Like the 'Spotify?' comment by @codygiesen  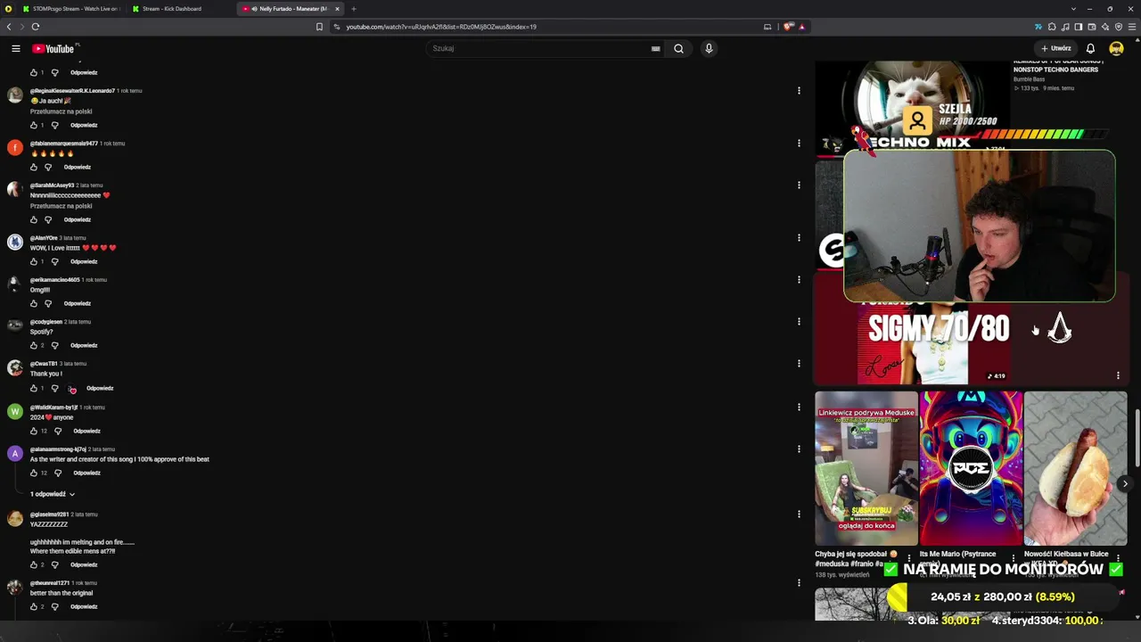click(x=34, y=345)
